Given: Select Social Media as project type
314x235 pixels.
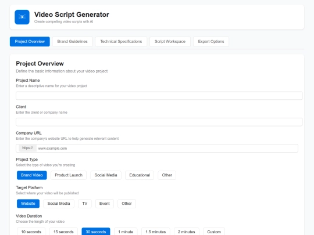Looking at the screenshot, I should (x=106, y=175).
